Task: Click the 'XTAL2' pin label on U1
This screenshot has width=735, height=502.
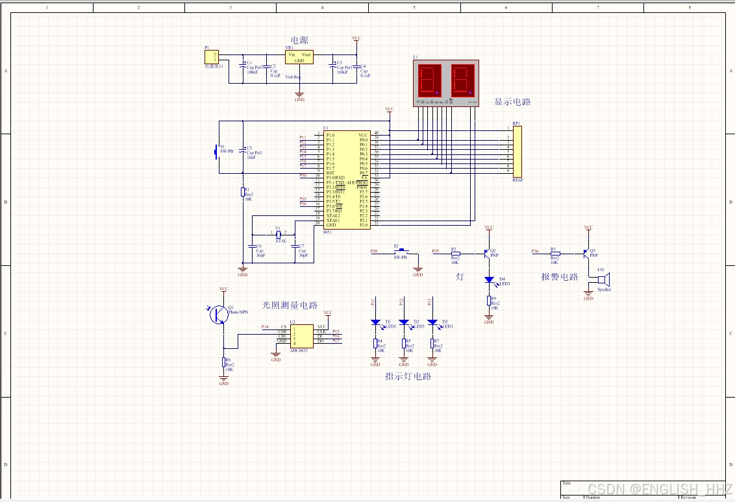Action: [333, 216]
